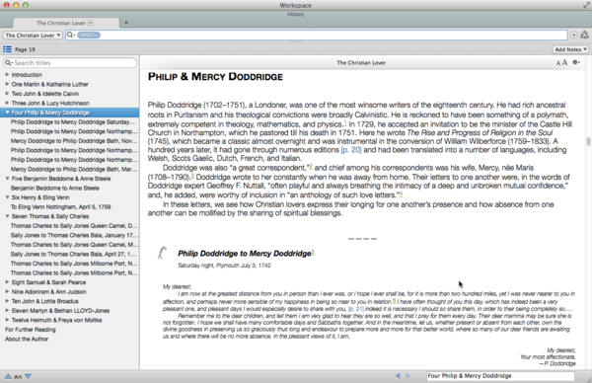Open Philip Doddridge to Mercy Doddridge Saturday letter
The image size is (592, 383).
click(x=72, y=122)
